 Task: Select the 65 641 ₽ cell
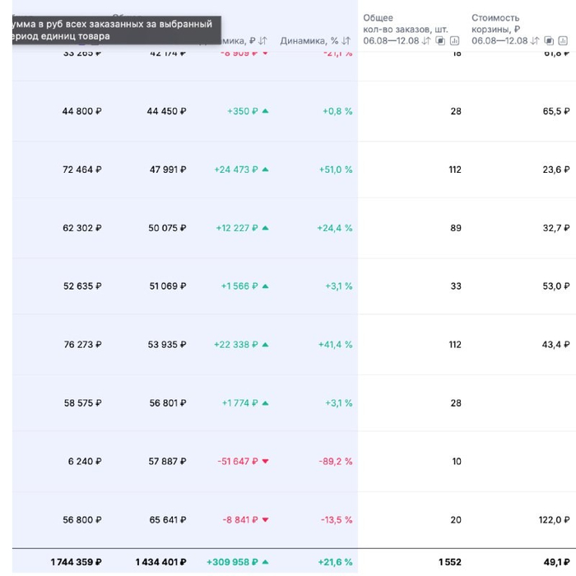tap(168, 520)
